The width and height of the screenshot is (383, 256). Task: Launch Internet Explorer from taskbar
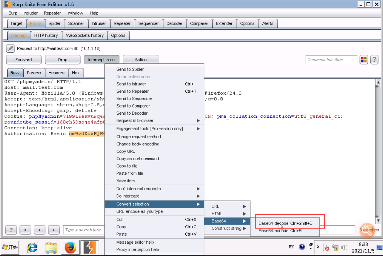pyautogui.click(x=32, y=247)
